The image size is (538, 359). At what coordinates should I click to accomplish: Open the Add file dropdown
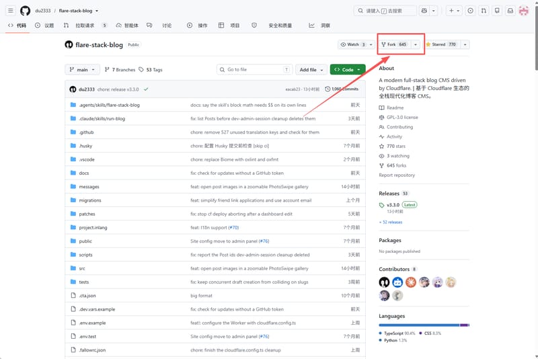[311, 70]
